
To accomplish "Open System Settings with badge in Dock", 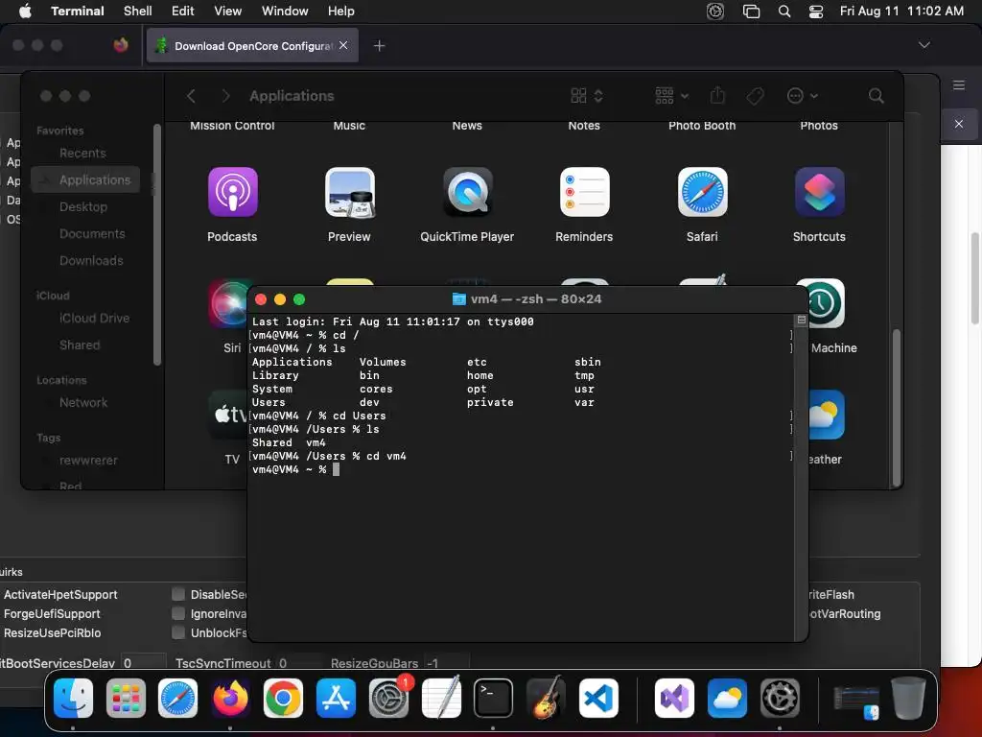I will pyautogui.click(x=389, y=698).
